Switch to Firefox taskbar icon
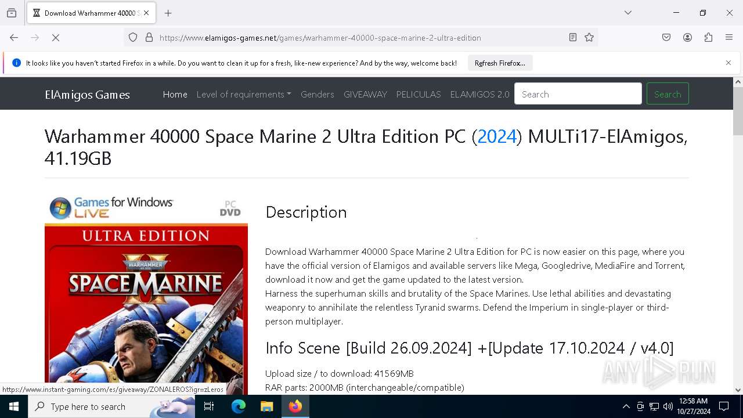 [x=295, y=406]
